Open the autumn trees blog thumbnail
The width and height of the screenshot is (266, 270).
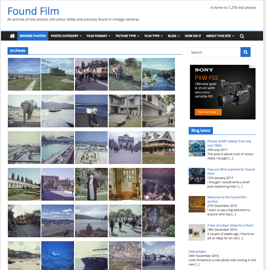197,204
